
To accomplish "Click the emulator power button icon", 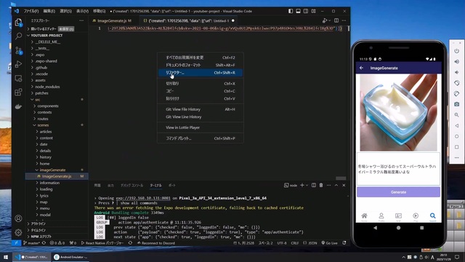I will tap(457, 51).
